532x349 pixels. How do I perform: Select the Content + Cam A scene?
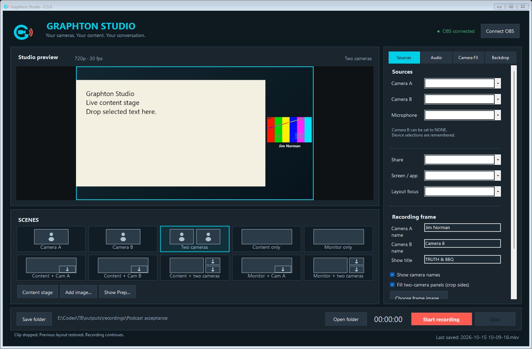coord(51,267)
